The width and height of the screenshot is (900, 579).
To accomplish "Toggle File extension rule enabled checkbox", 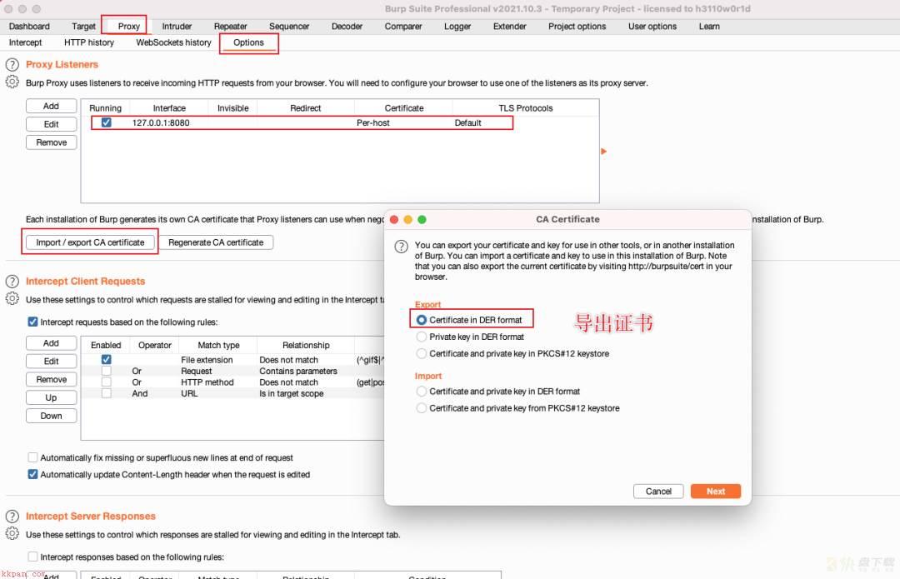I will 106,359.
